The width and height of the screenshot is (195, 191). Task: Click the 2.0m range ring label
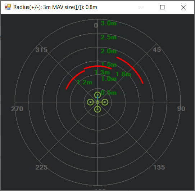[x=109, y=51]
